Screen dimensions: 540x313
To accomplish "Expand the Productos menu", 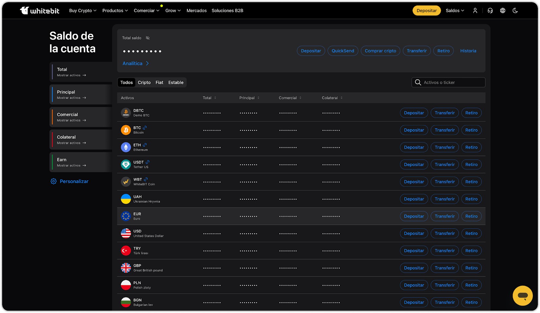I will (115, 10).
